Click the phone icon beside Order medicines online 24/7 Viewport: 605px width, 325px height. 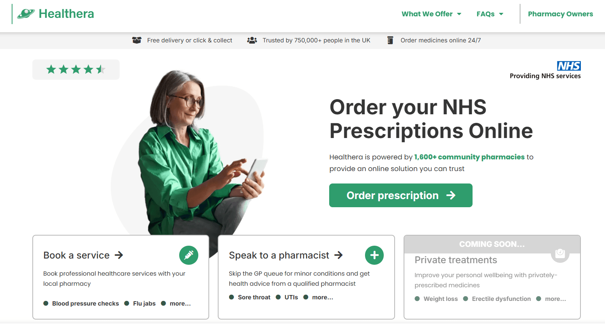[390, 40]
